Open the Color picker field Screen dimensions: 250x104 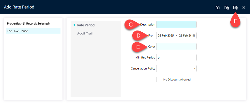(176, 46)
